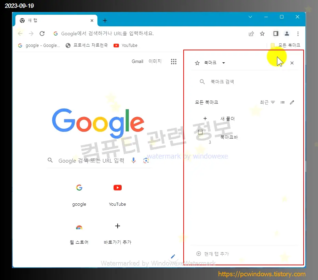318x280 pixels.
Task: Open Gmail link
Action: tap(137, 62)
